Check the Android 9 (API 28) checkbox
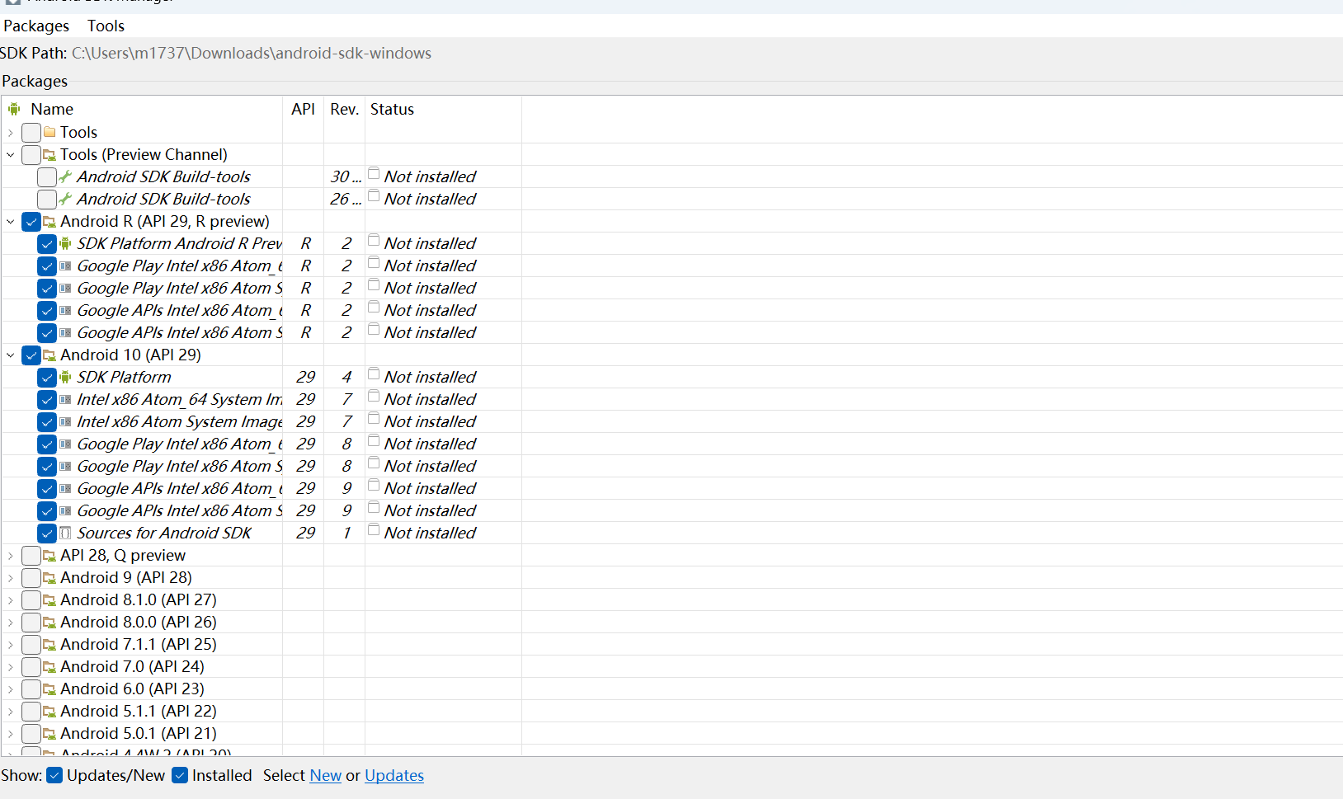 (x=31, y=577)
